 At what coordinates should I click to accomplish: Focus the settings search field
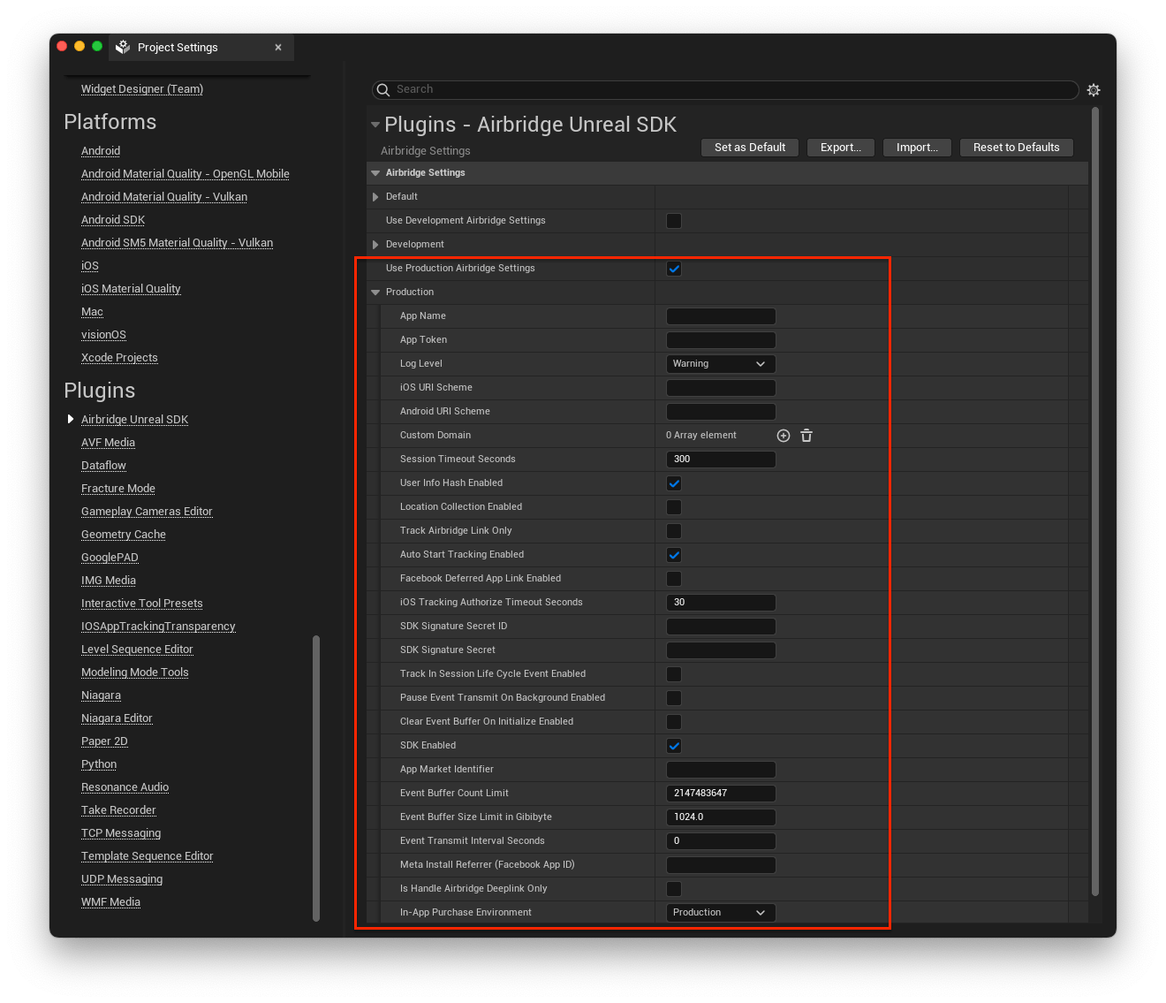(725, 89)
